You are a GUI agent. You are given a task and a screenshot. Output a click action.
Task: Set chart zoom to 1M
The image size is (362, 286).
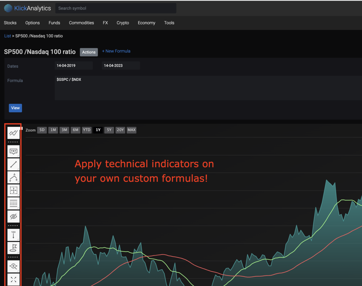tap(53, 130)
